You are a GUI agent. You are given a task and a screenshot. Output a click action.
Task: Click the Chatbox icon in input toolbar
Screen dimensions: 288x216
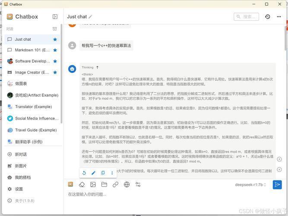tap(70, 184)
